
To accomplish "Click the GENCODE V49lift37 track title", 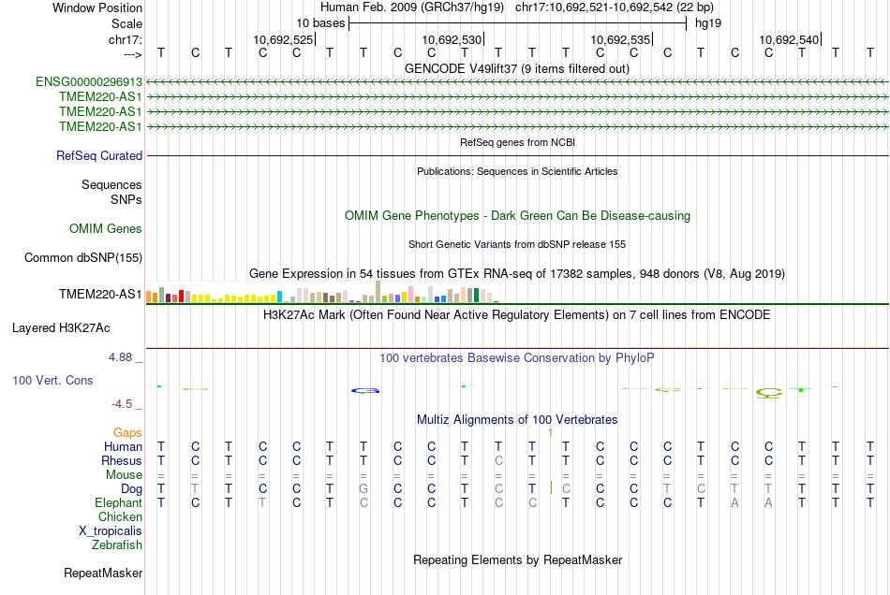I will [517, 69].
